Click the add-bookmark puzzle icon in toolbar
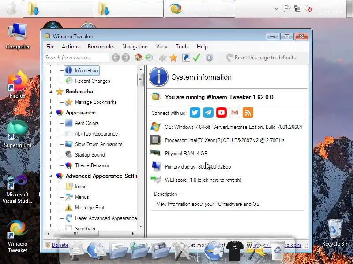 click(x=162, y=58)
